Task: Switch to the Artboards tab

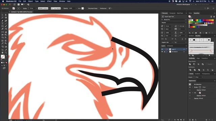Action: (170, 46)
